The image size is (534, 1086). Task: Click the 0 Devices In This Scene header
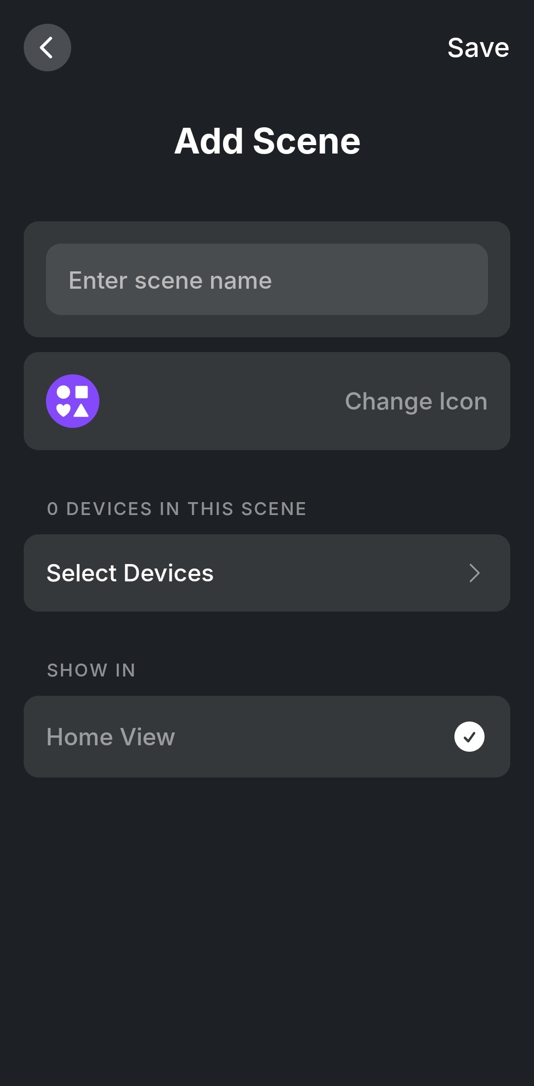click(177, 509)
